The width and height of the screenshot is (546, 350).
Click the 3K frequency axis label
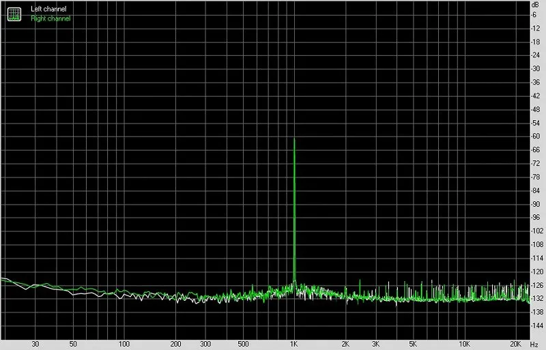375,344
